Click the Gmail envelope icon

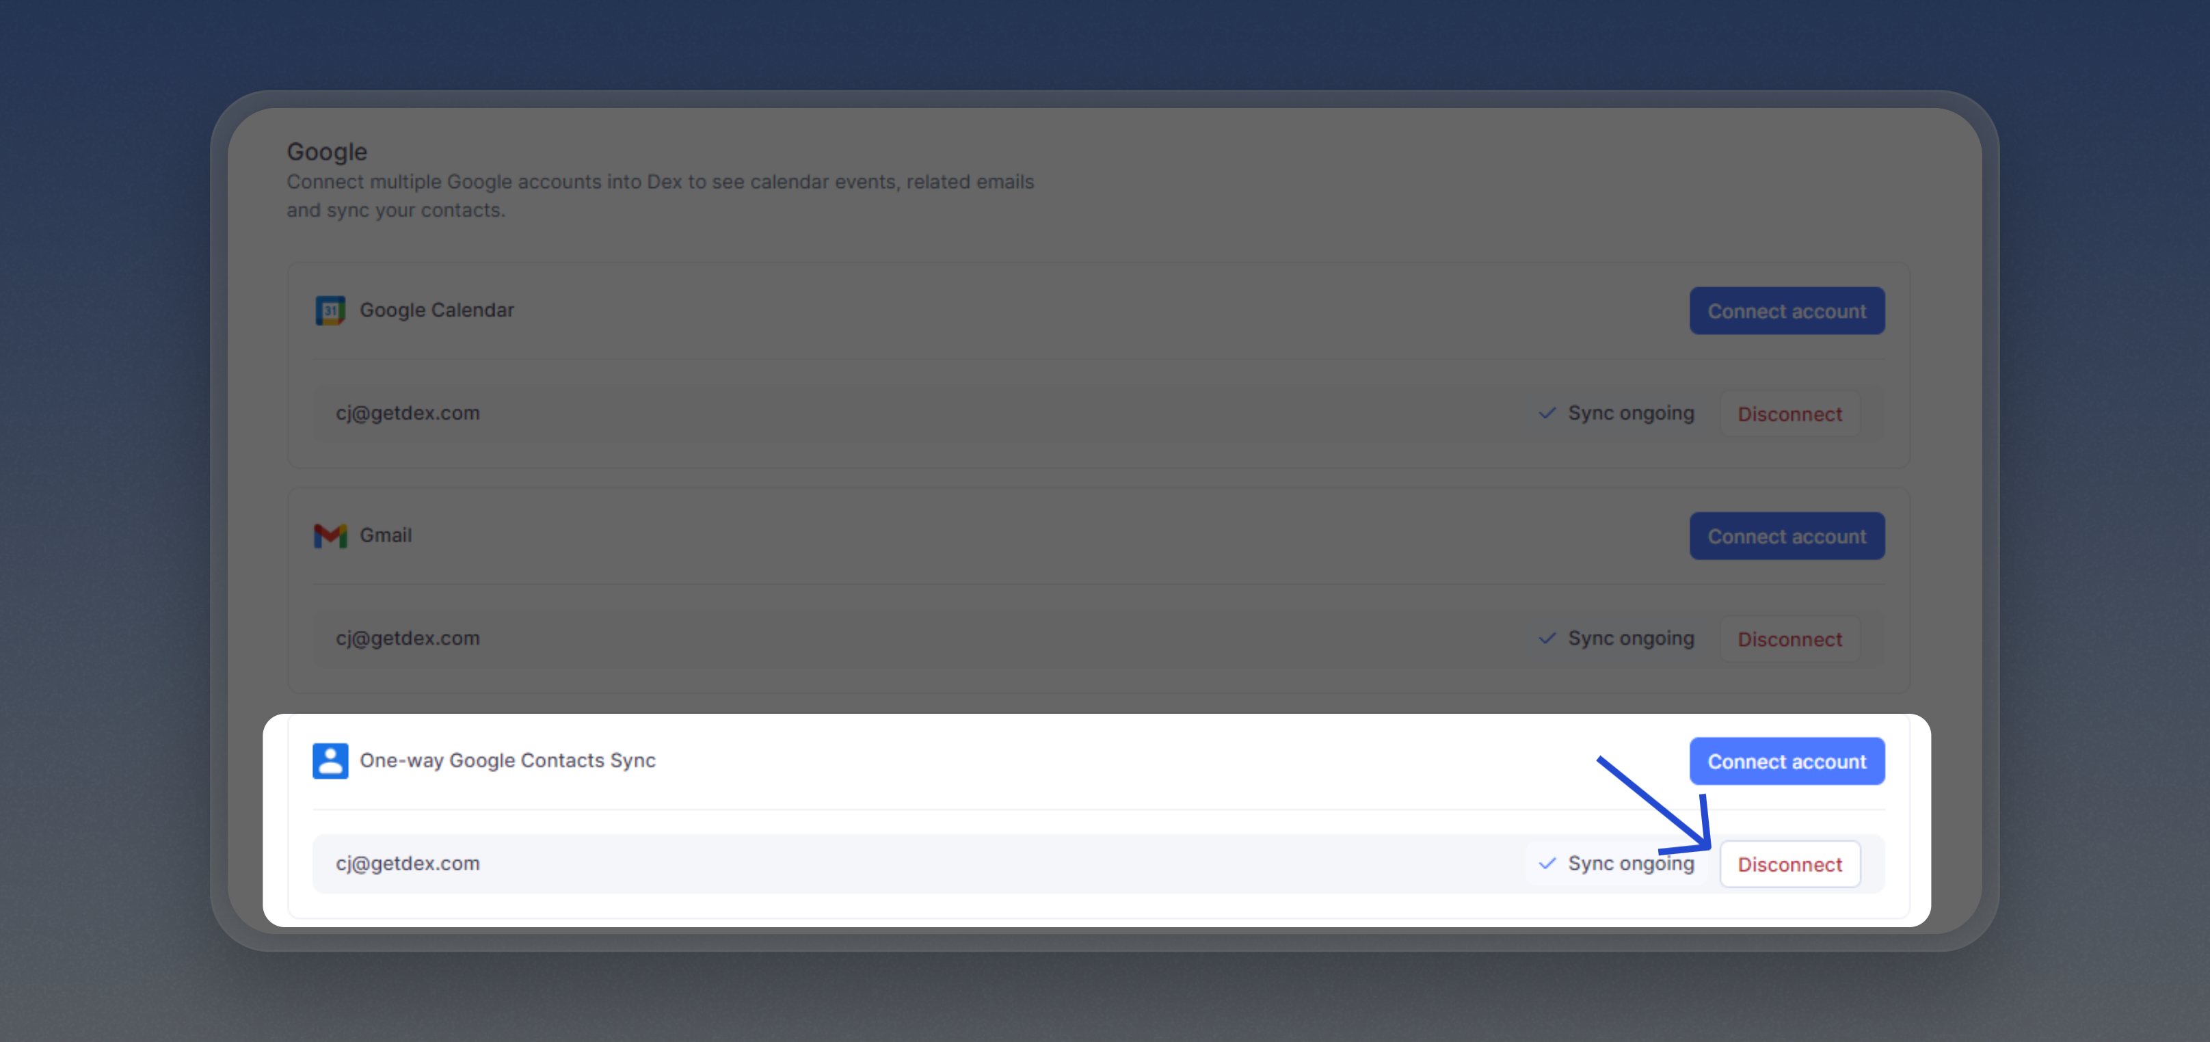coord(330,536)
